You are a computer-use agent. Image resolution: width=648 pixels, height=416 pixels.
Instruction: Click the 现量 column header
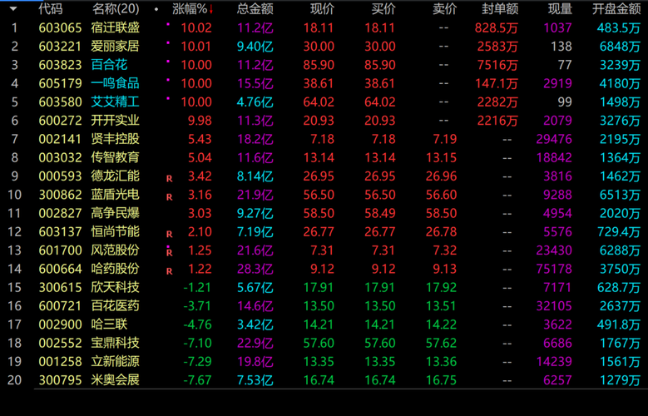point(560,8)
